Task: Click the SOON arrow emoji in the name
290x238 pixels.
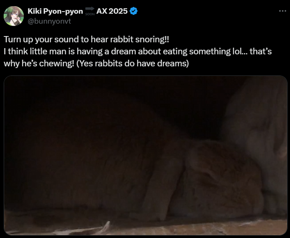Action: 90,11
